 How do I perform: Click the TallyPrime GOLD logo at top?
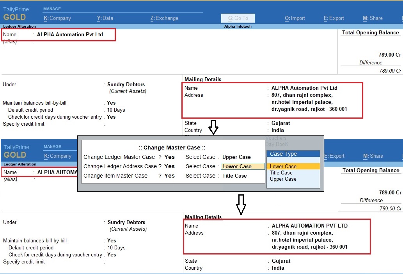[x=16, y=14]
